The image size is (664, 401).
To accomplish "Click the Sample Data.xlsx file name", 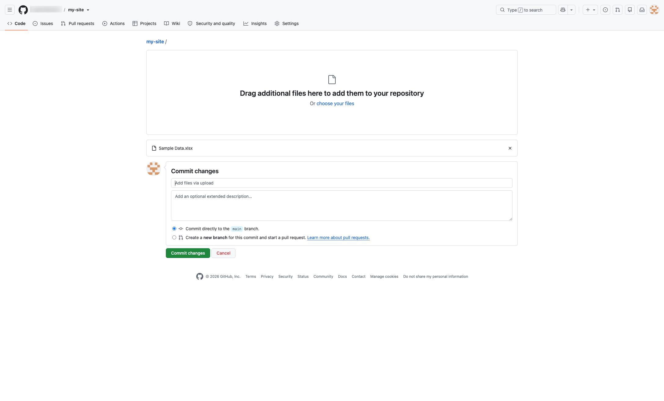I will [x=176, y=148].
